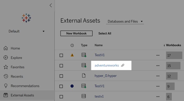Click the info icon in the column header
Viewport: 184px width, 101px height.
click(72, 45)
